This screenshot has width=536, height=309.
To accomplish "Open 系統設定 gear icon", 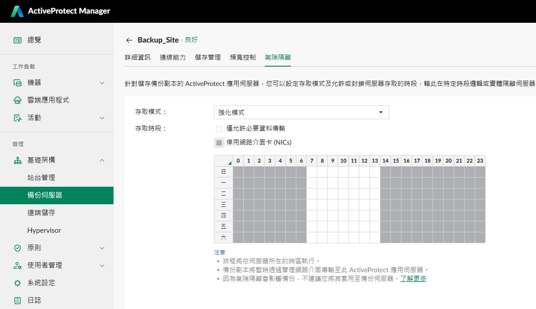I will click(x=18, y=283).
